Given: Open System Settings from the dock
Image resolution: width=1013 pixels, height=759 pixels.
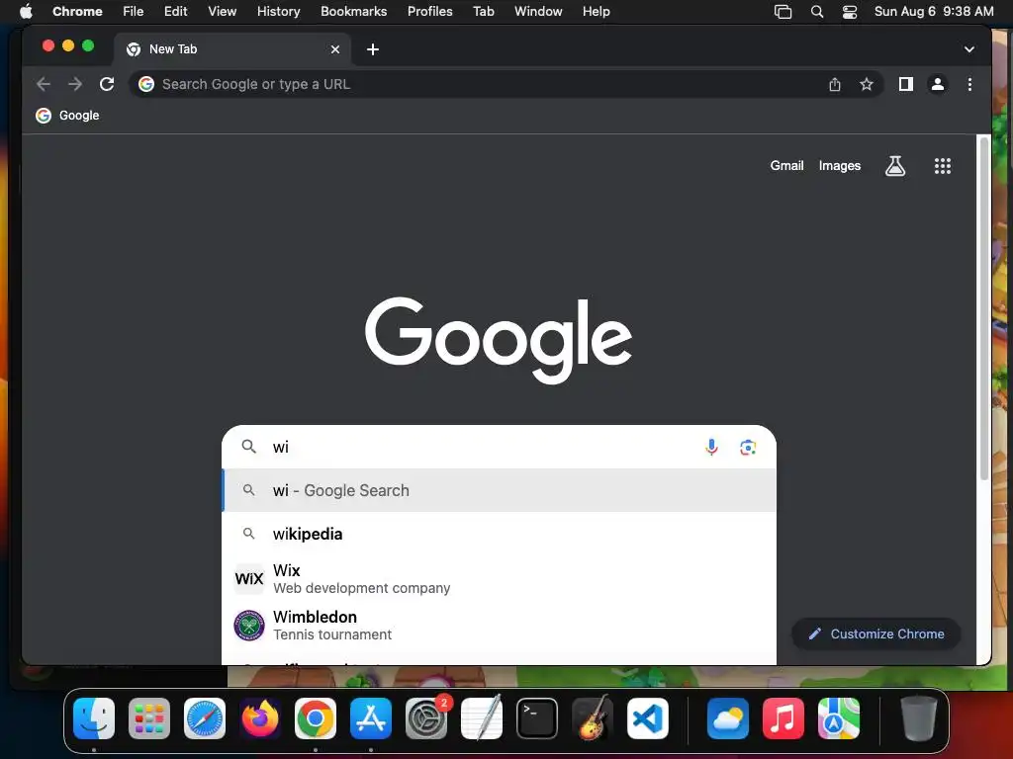Looking at the screenshot, I should coord(426,718).
